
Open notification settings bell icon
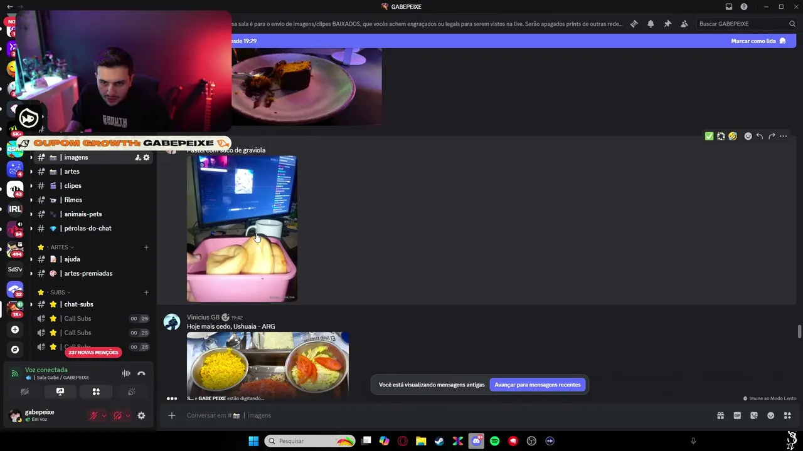pos(651,24)
